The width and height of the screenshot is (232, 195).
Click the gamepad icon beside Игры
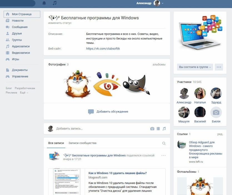pos(8,59)
